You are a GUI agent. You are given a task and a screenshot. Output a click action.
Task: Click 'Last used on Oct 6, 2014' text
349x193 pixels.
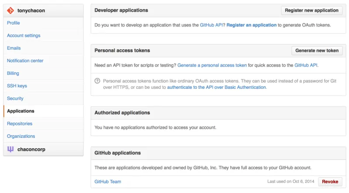click(x=291, y=181)
